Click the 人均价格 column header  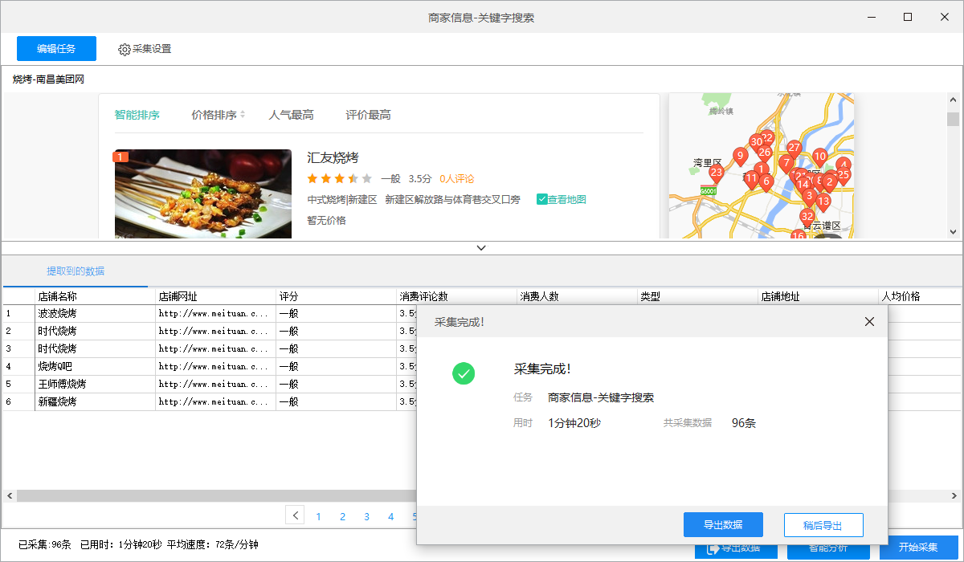(920, 296)
